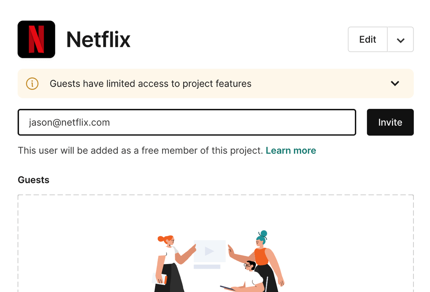Click the Netflix logo icon
Image resolution: width=430 pixels, height=292 pixels.
click(x=36, y=39)
